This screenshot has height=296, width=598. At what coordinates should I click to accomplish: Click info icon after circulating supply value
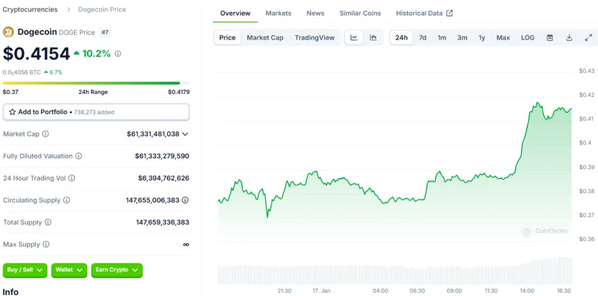click(x=185, y=200)
